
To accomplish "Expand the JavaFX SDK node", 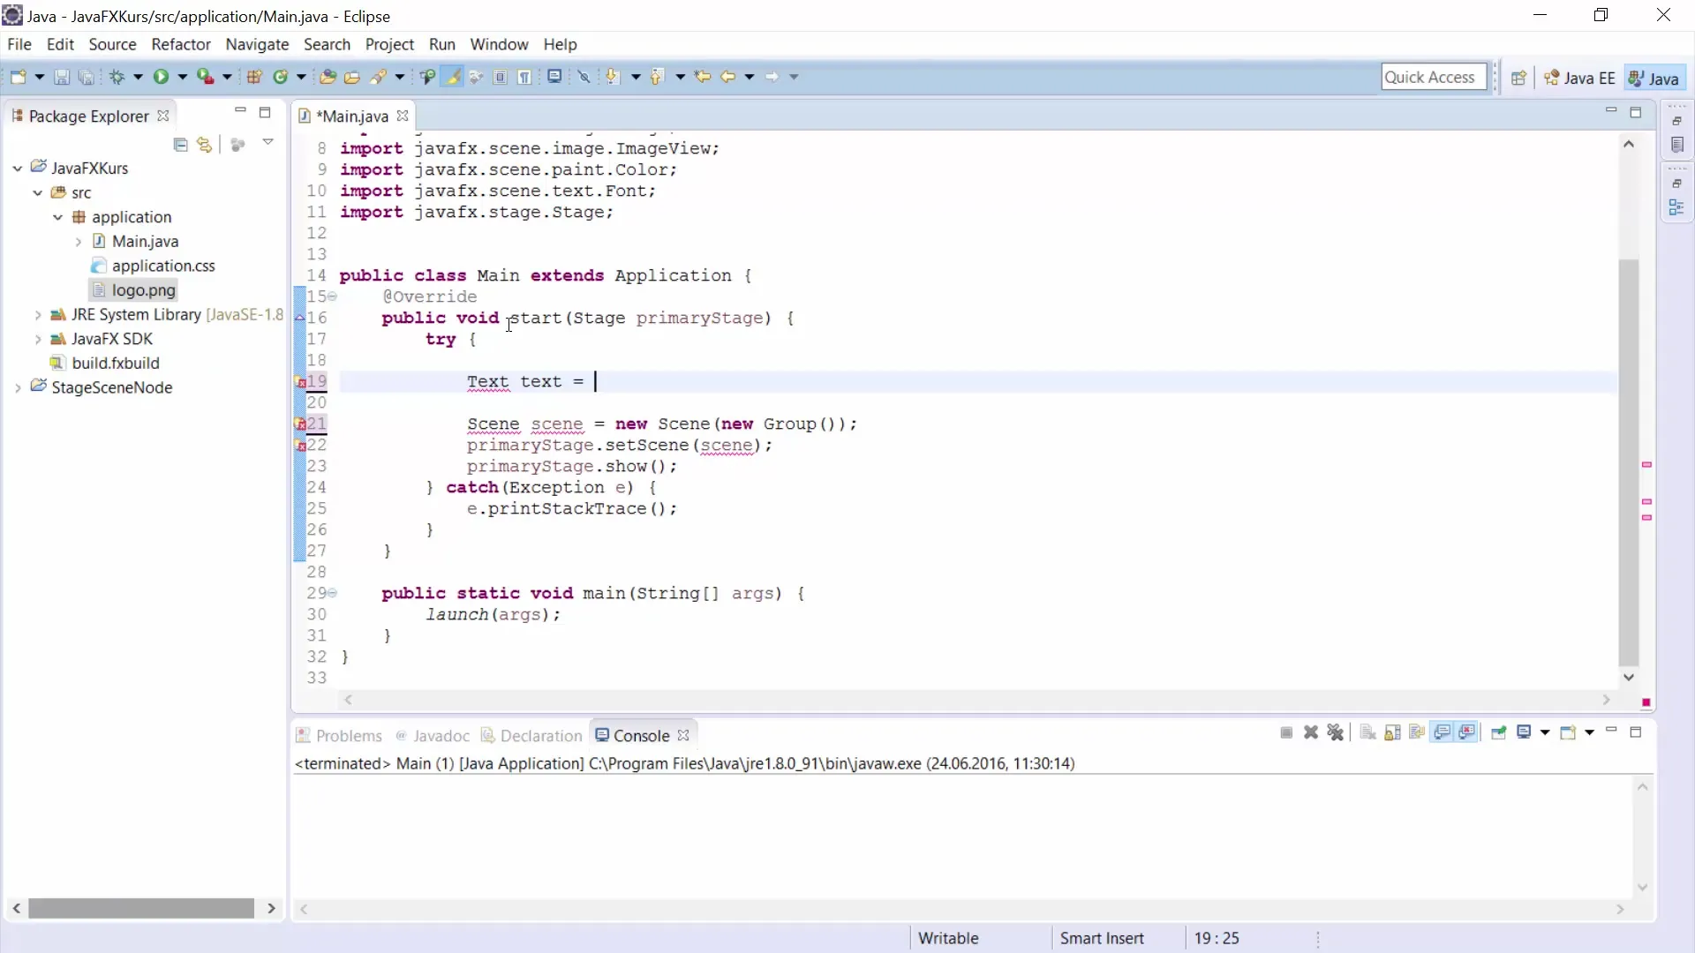I will (x=38, y=339).
